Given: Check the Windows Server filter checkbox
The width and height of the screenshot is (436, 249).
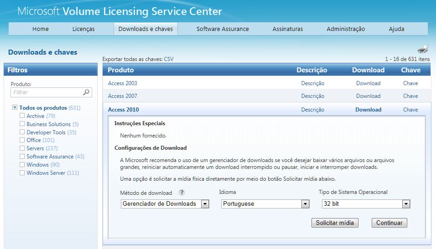Looking at the screenshot, I should (22, 173).
